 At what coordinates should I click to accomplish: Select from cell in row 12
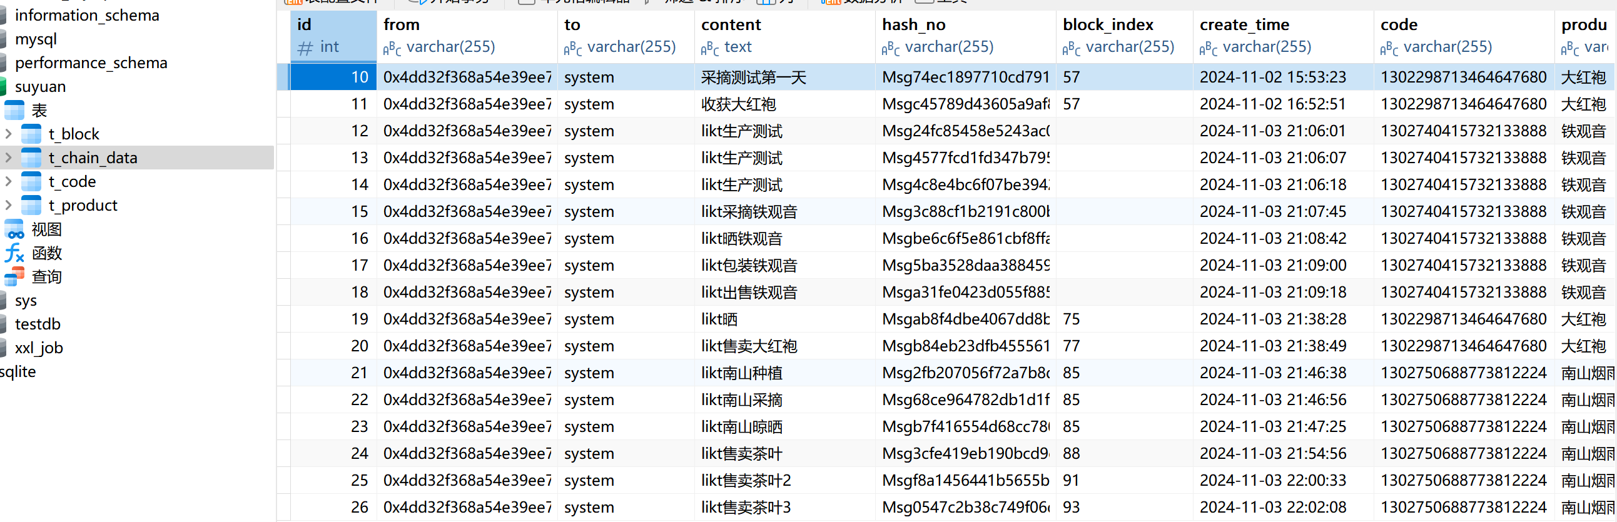tap(467, 131)
